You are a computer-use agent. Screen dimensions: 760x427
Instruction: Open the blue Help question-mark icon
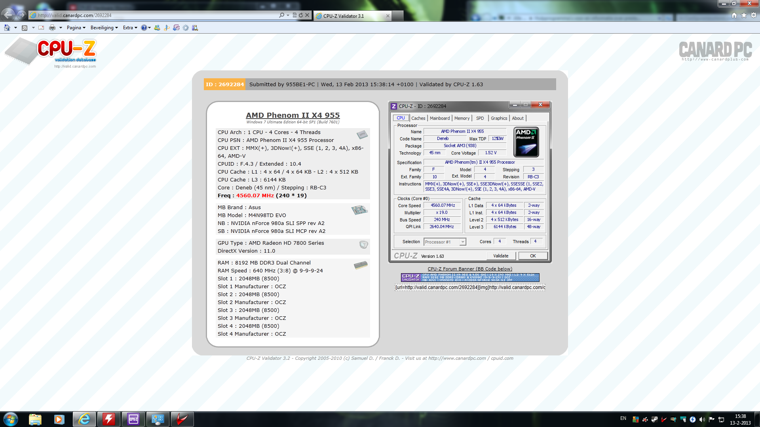[144, 28]
